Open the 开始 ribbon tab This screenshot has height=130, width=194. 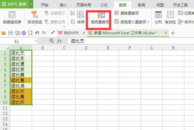(45, 5)
